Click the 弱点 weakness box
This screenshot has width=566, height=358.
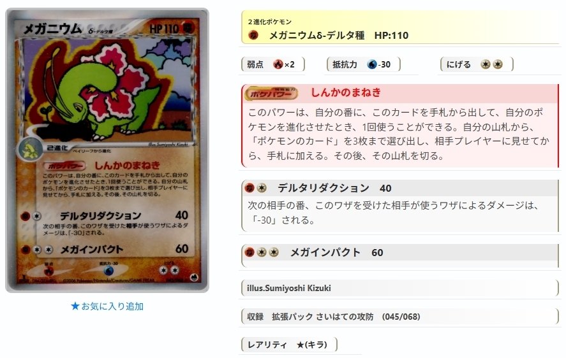[x=273, y=64]
